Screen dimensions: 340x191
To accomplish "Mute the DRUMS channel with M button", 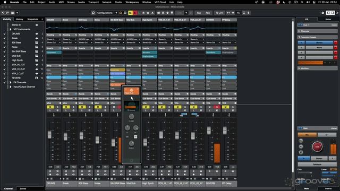I will click(x=50, y=107).
